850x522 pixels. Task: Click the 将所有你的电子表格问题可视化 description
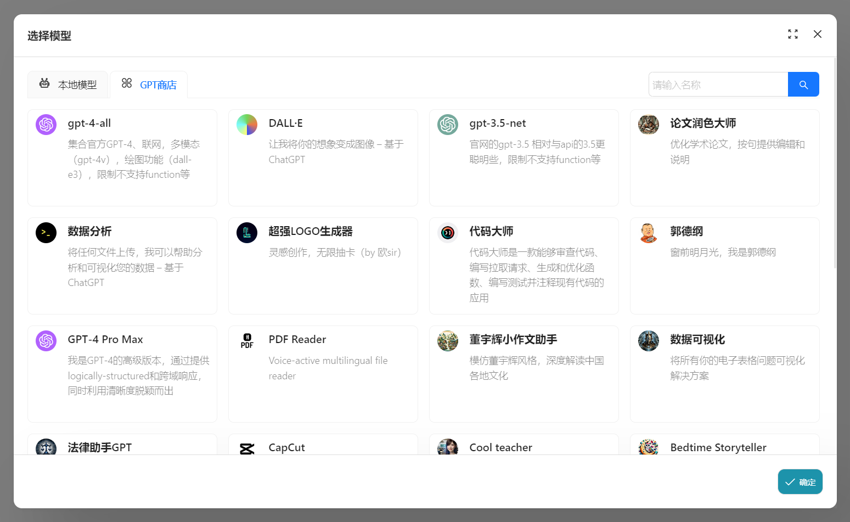click(x=738, y=368)
